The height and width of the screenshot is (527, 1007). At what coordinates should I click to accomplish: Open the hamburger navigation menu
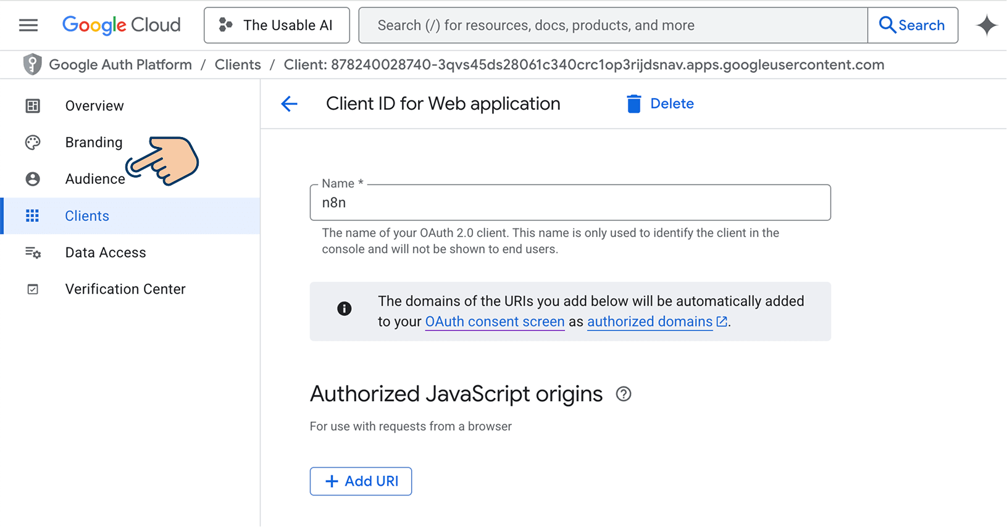(x=28, y=25)
